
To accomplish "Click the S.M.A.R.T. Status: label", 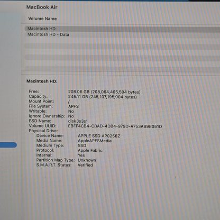I will 54,165.
